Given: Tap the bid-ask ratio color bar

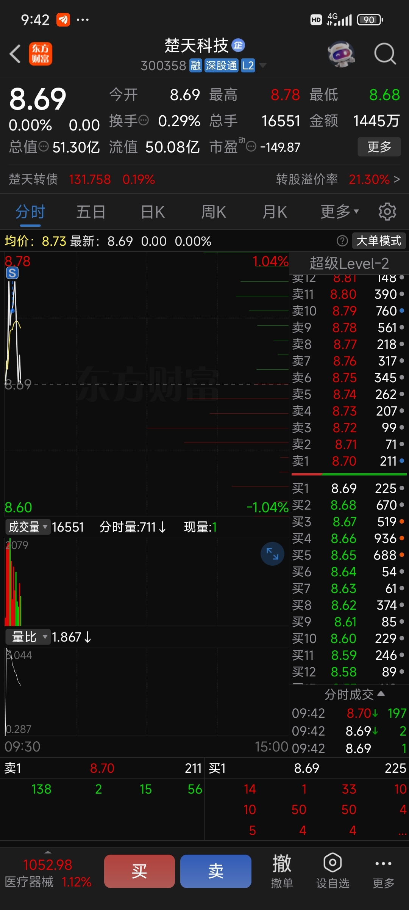Looking at the screenshot, I should pyautogui.click(x=349, y=474).
